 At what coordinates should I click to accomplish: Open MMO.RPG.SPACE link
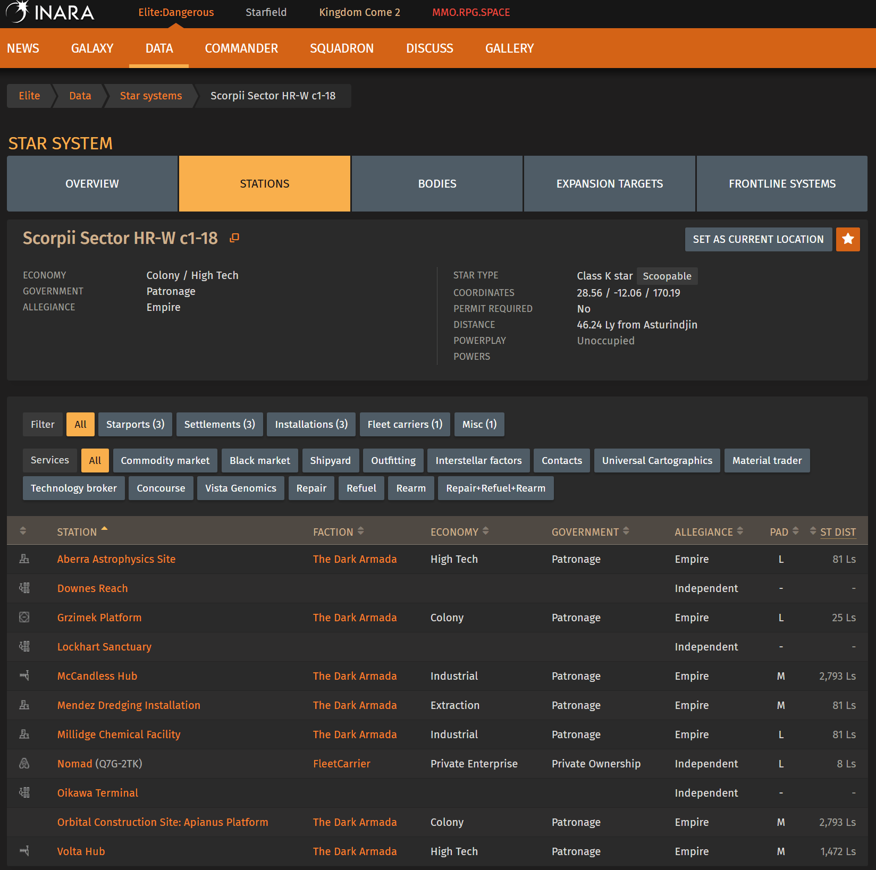click(471, 12)
